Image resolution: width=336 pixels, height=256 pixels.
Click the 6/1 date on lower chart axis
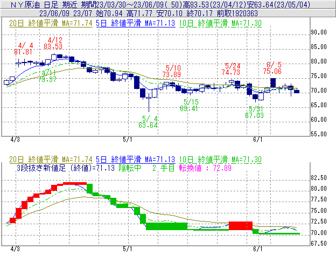[x=258, y=249]
